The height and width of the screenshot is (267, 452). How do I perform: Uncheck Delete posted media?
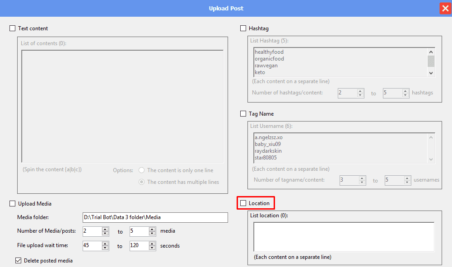[19, 260]
